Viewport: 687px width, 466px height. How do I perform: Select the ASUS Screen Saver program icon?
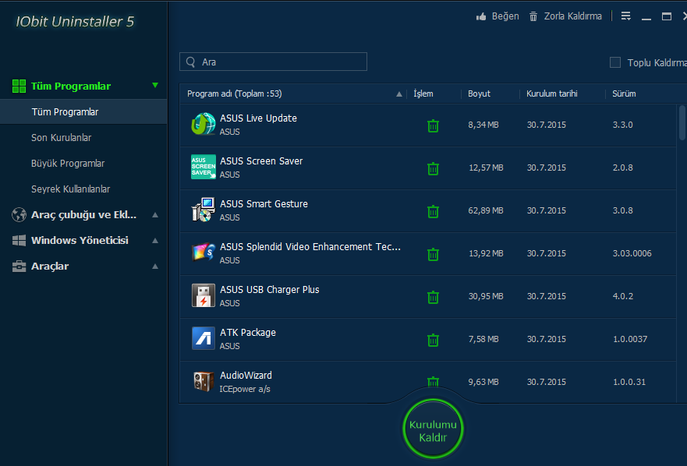[204, 167]
